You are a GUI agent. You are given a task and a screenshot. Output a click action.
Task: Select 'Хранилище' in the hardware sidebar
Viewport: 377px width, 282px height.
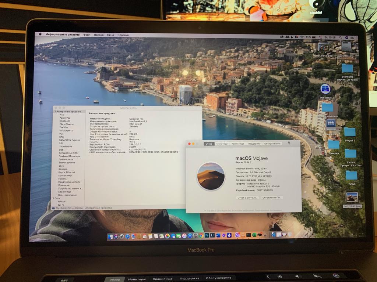(64, 192)
